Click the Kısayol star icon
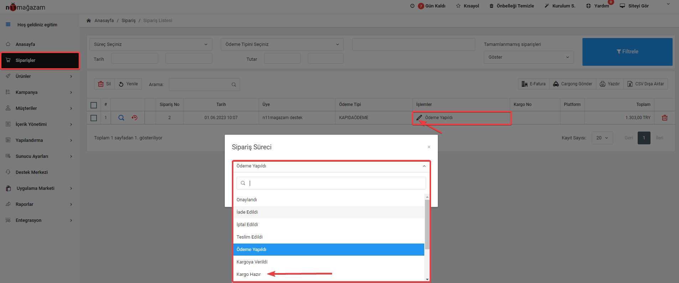The height and width of the screenshot is (283, 679). tap(458, 6)
